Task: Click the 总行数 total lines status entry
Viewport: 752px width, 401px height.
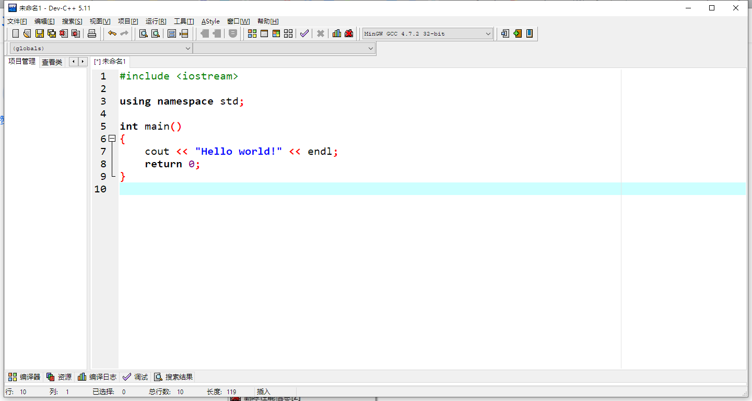Action: click(166, 392)
